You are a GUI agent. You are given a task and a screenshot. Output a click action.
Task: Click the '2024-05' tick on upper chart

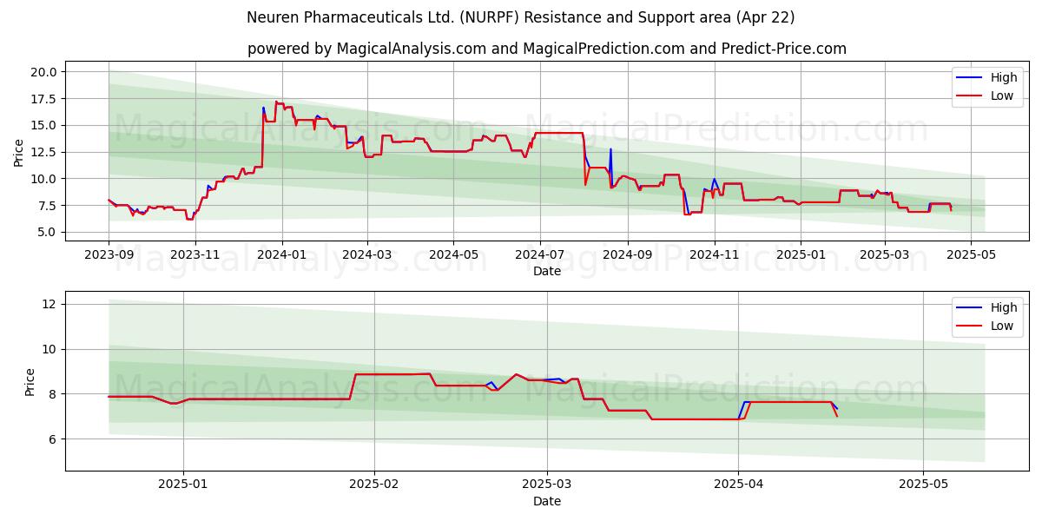(453, 254)
